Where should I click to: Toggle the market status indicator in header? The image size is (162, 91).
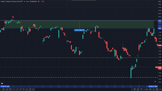43,2
